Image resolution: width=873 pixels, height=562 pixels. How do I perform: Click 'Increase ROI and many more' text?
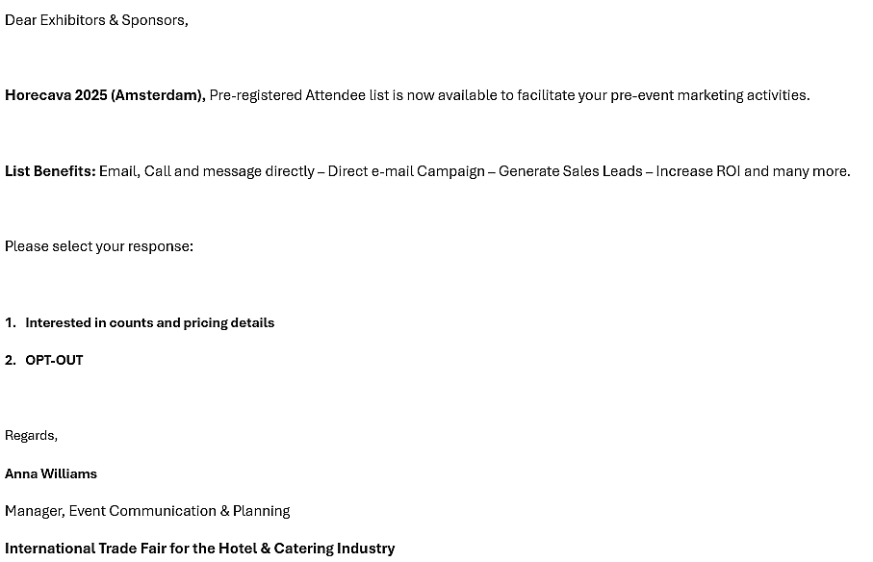tap(753, 171)
